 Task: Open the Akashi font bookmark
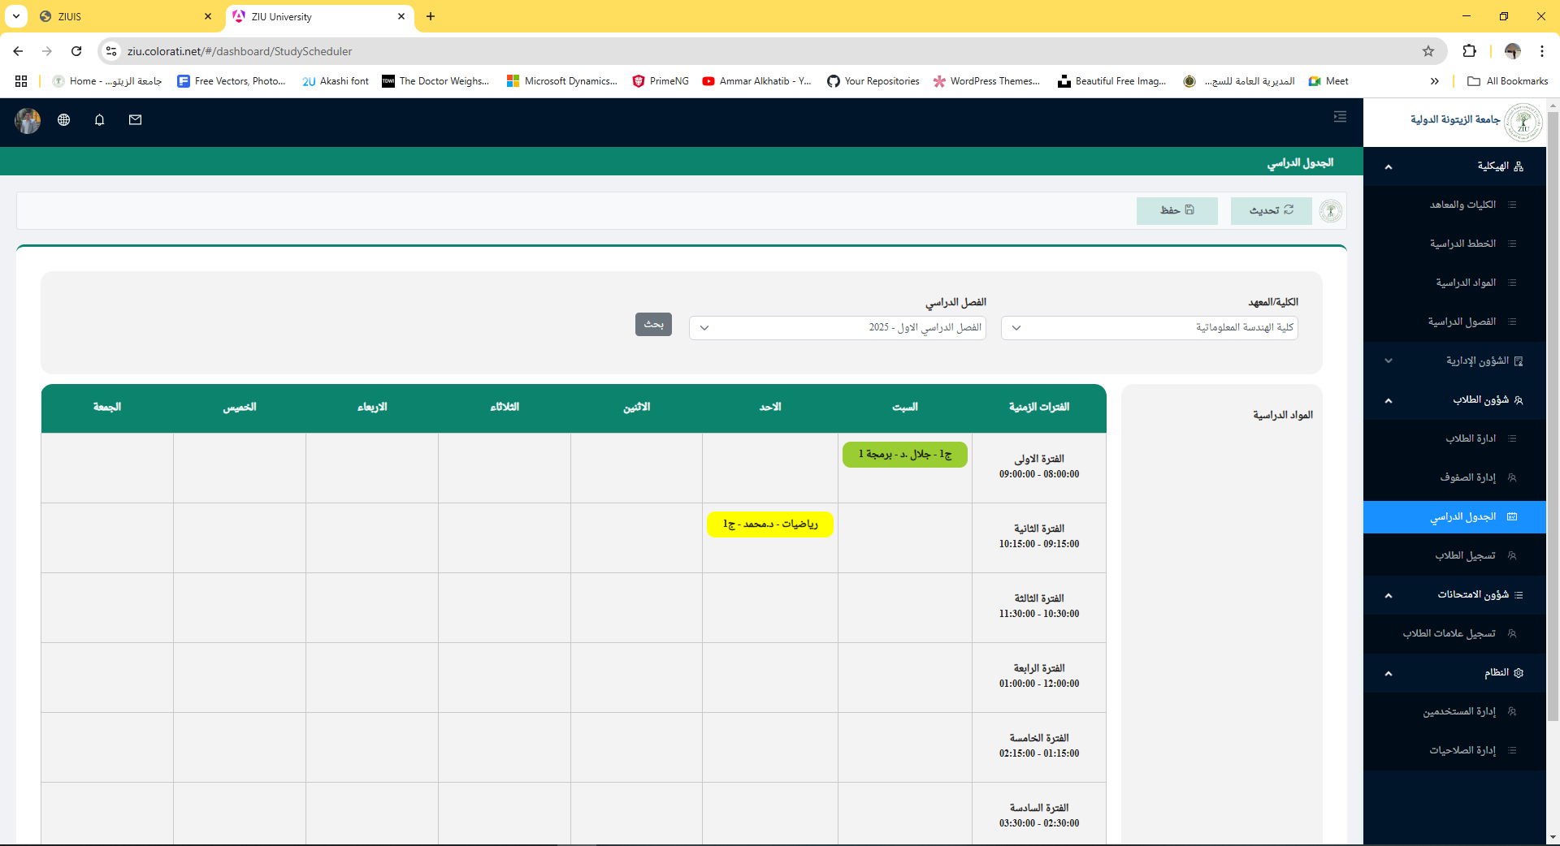click(336, 81)
